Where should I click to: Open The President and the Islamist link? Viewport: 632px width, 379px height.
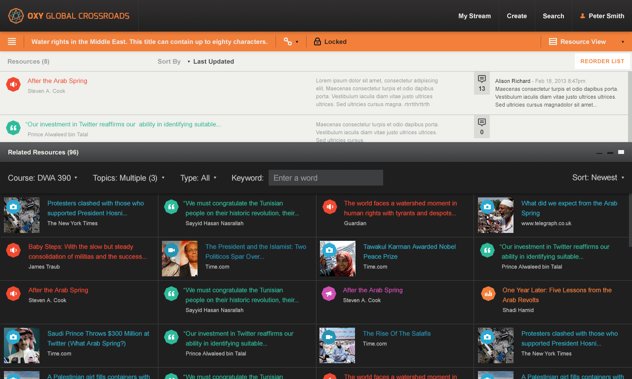256,252
